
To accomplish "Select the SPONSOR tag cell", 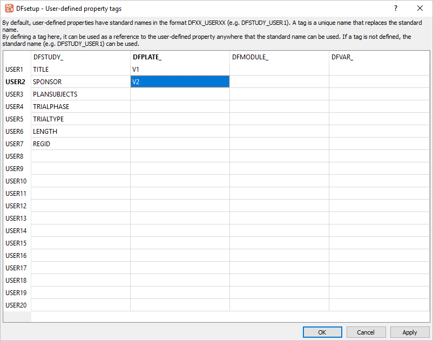I will [x=80, y=82].
